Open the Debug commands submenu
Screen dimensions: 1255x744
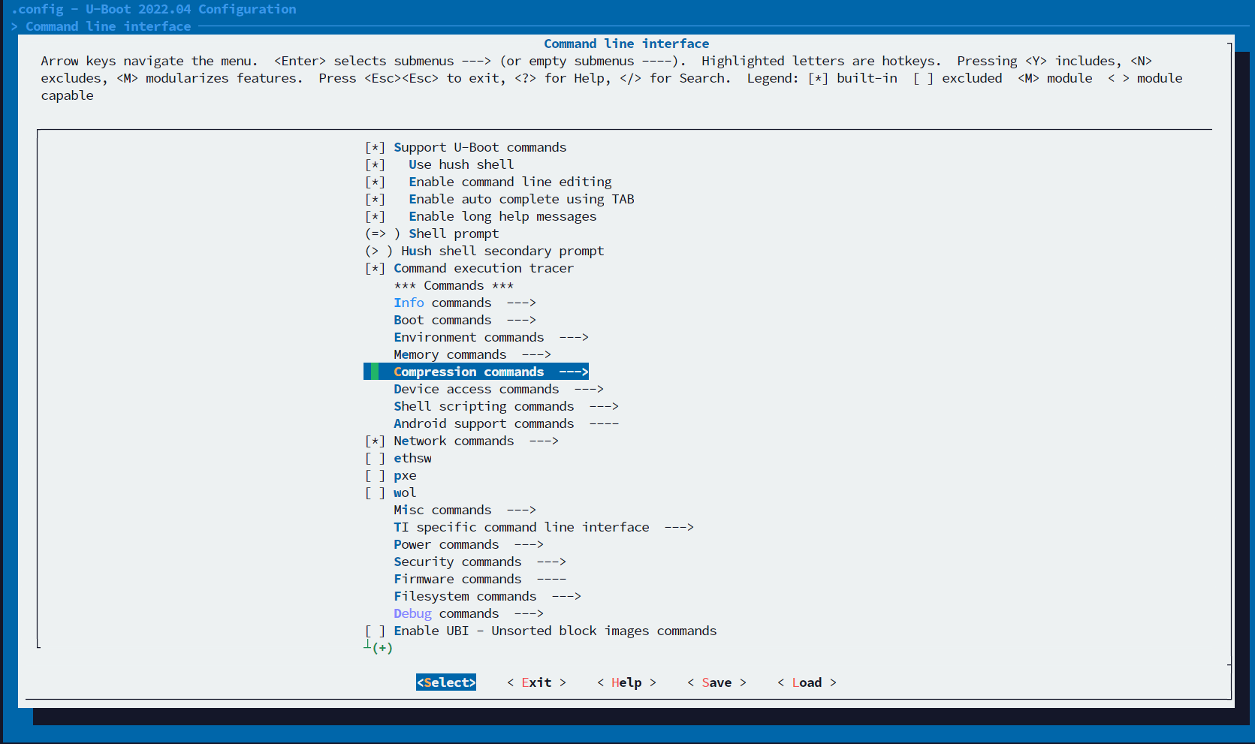pos(469,613)
